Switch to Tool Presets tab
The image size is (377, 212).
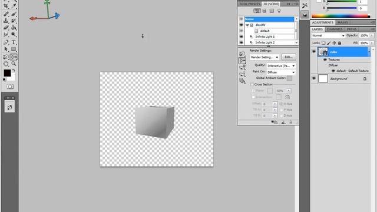[x=250, y=4]
